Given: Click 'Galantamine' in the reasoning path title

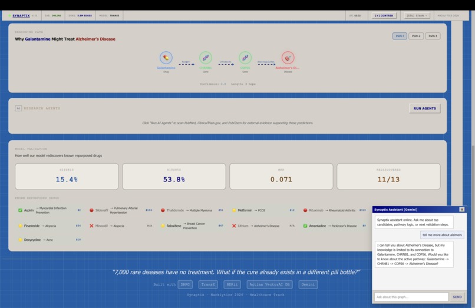Looking at the screenshot, I should coord(38,39).
